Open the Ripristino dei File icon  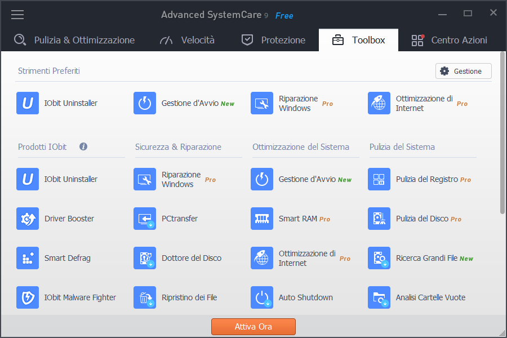pos(145,297)
